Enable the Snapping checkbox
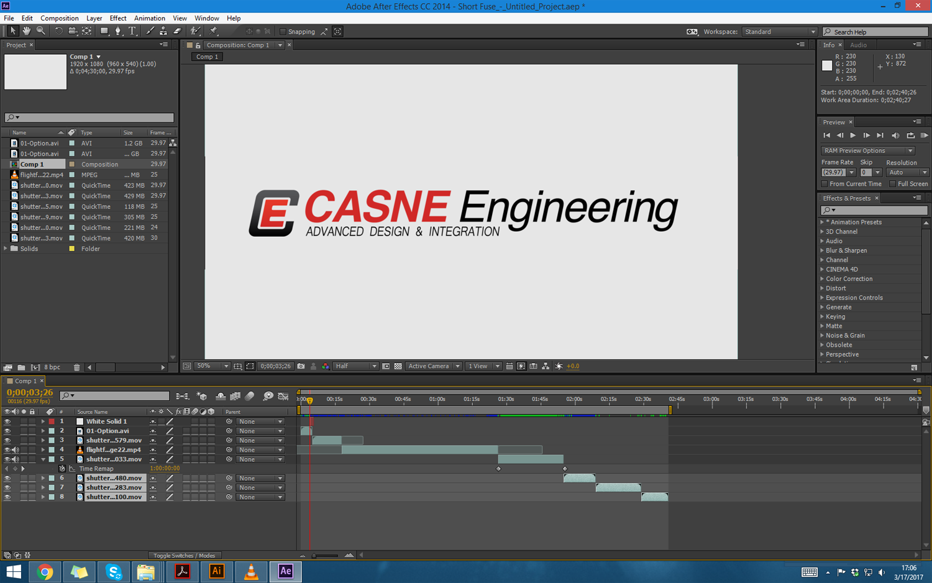932x583 pixels. point(283,32)
